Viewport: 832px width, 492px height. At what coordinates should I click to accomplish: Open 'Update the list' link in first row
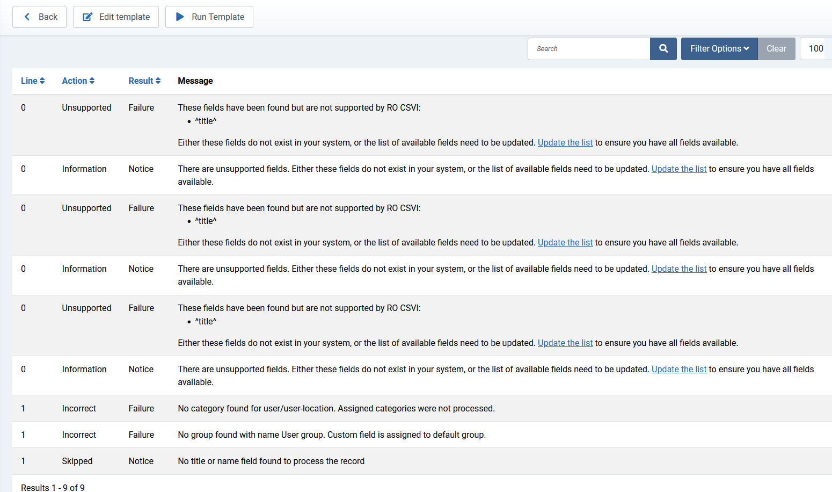coord(565,143)
